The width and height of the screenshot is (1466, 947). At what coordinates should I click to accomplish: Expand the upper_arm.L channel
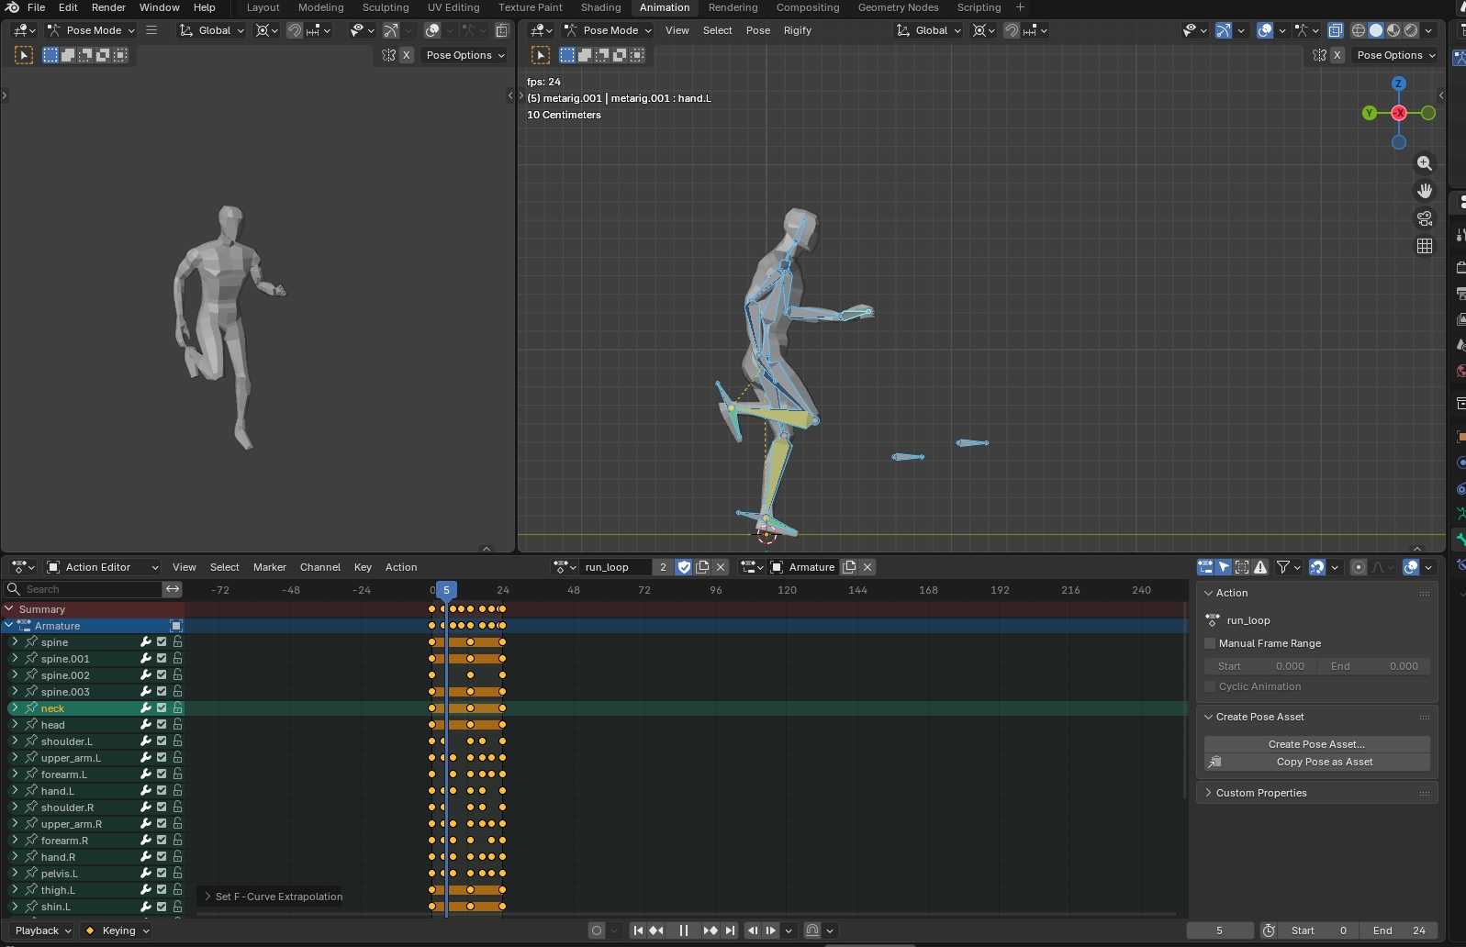point(15,758)
